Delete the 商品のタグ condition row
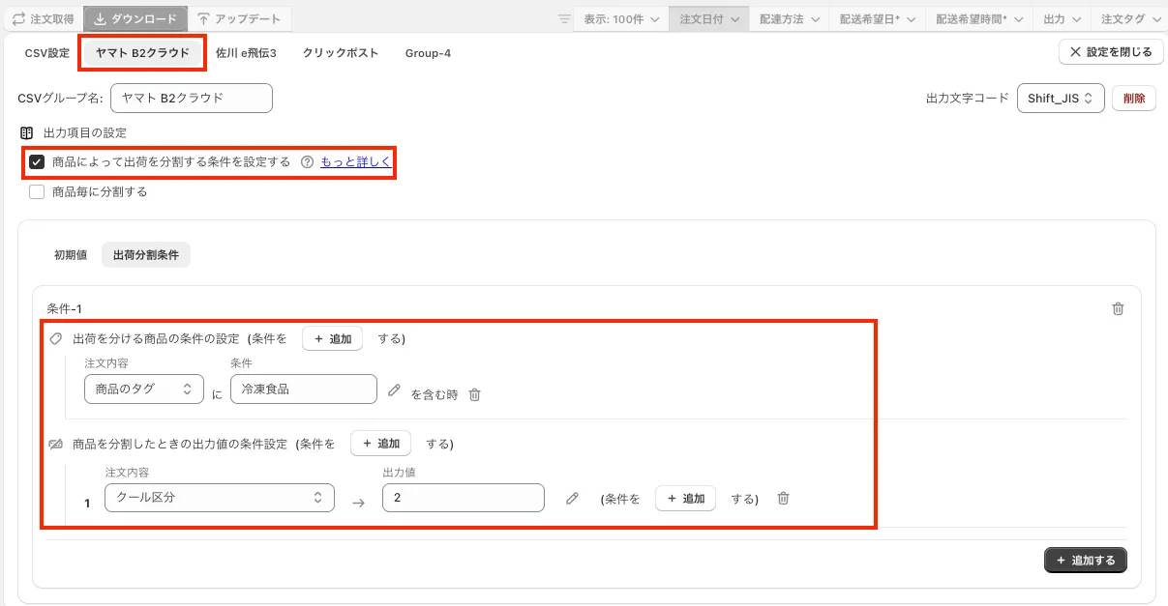Image resolution: width=1168 pixels, height=606 pixels. [474, 394]
